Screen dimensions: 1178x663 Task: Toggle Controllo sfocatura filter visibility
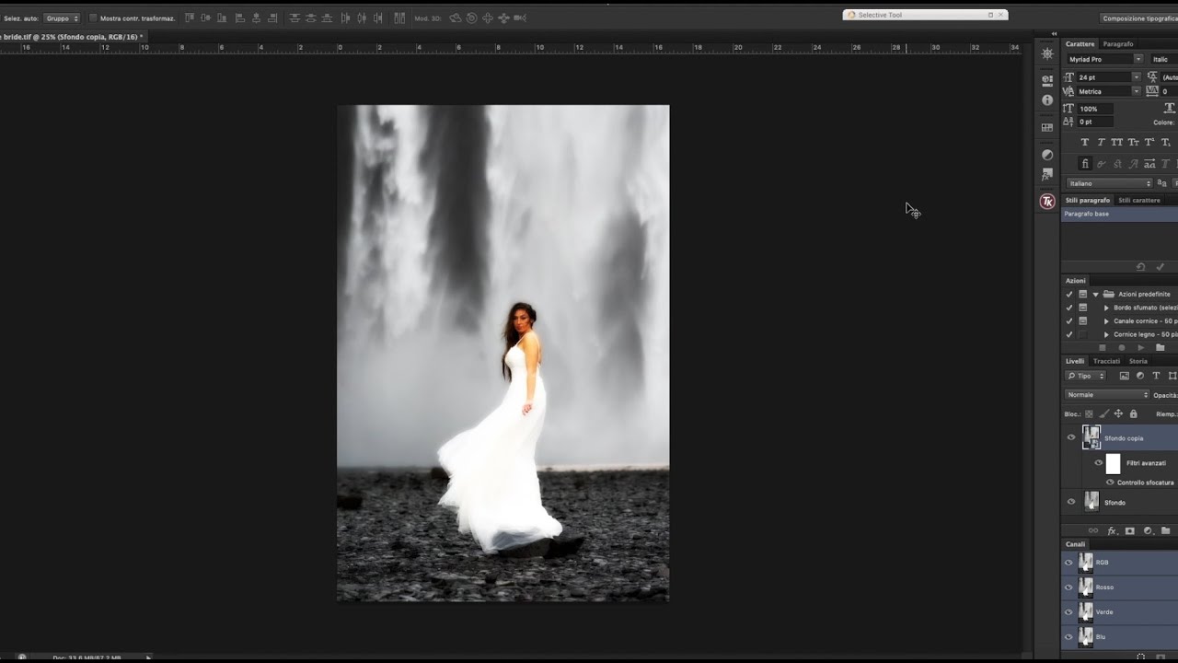click(x=1110, y=483)
